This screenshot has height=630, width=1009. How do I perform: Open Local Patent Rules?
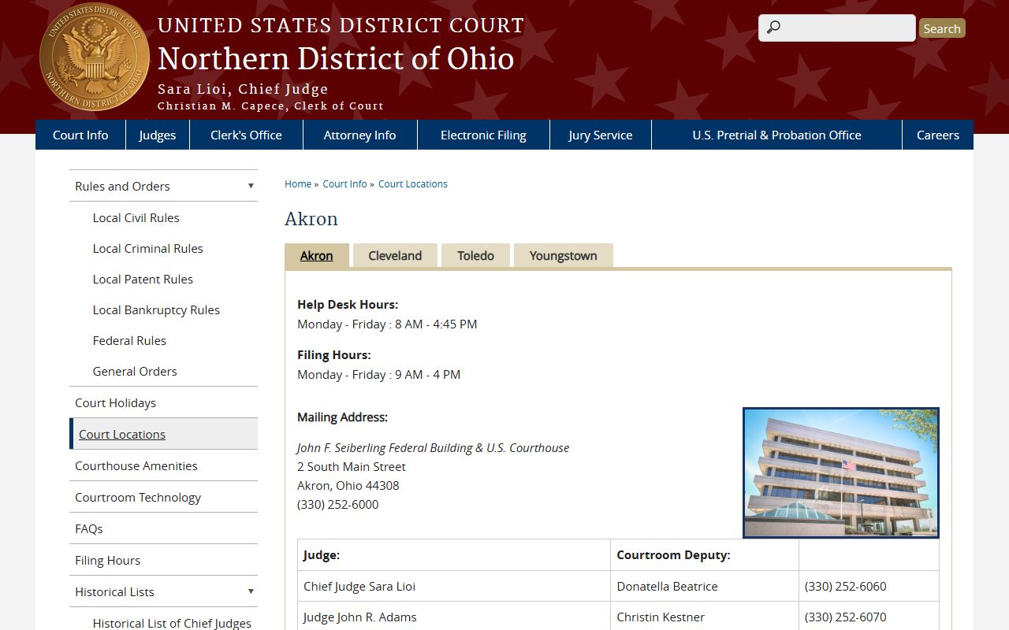click(x=143, y=279)
